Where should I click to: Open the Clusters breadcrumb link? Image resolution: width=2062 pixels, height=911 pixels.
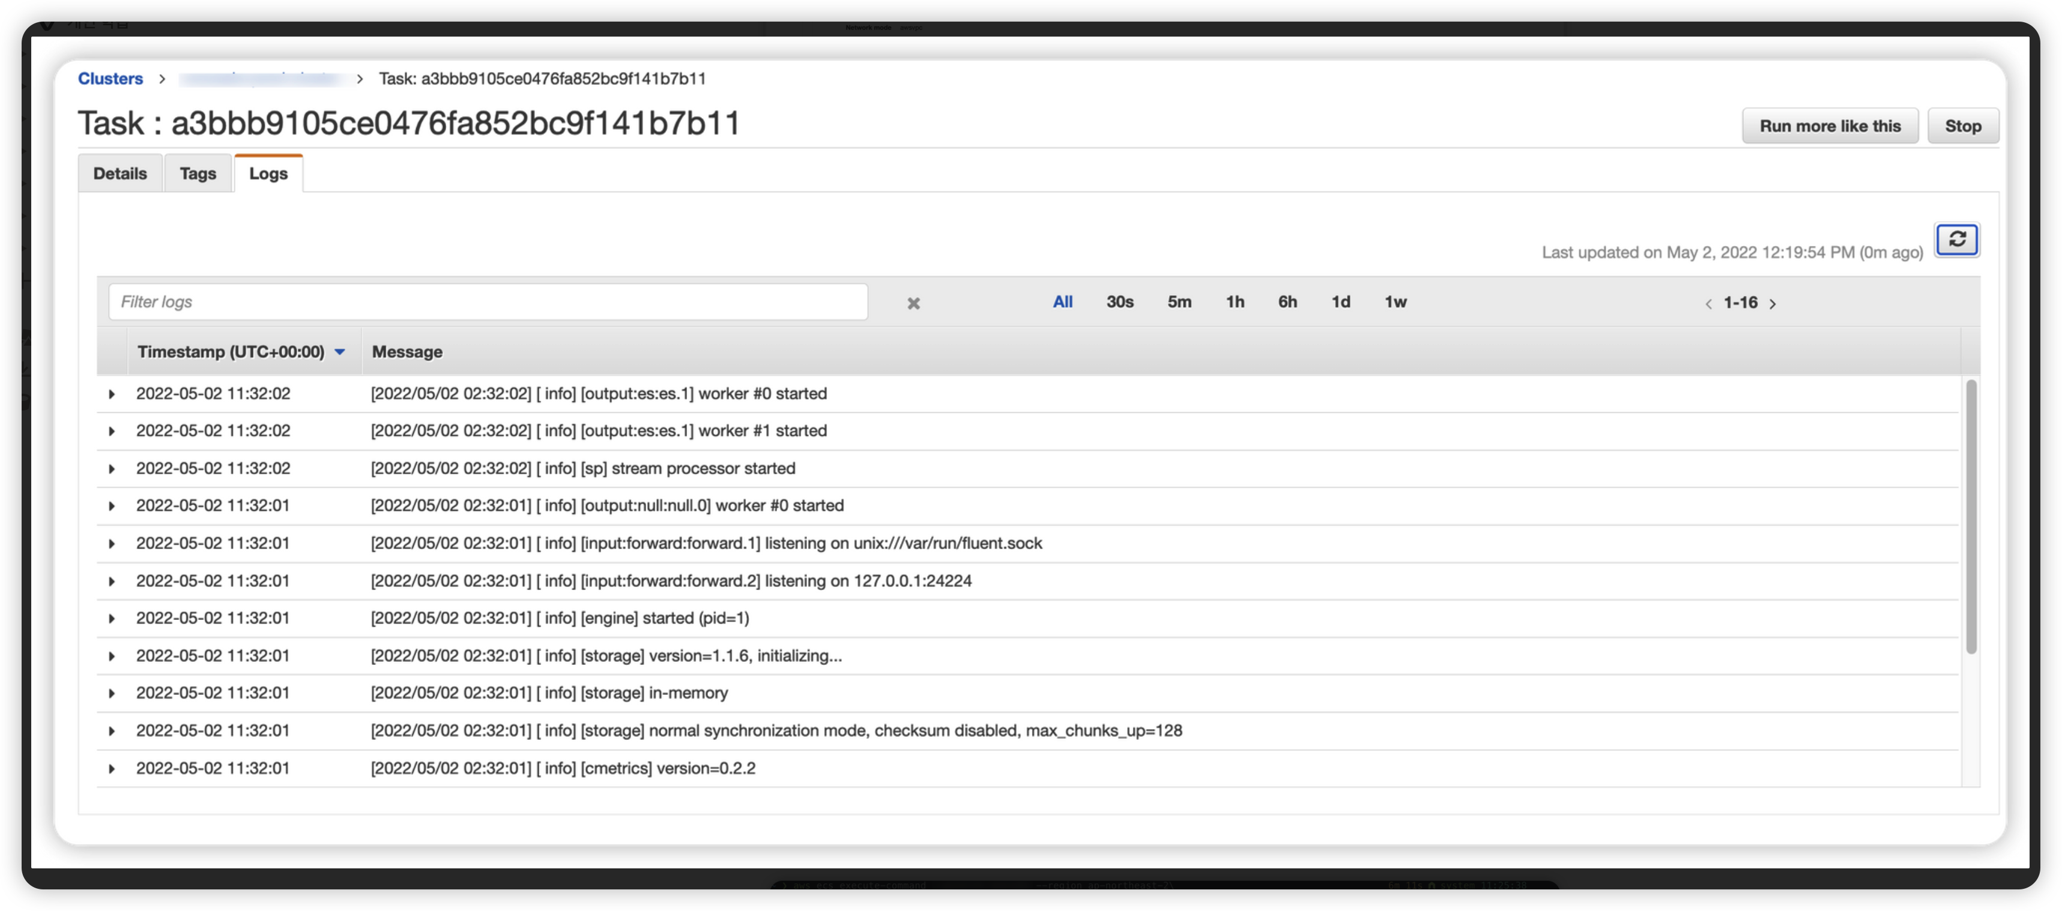(x=110, y=79)
